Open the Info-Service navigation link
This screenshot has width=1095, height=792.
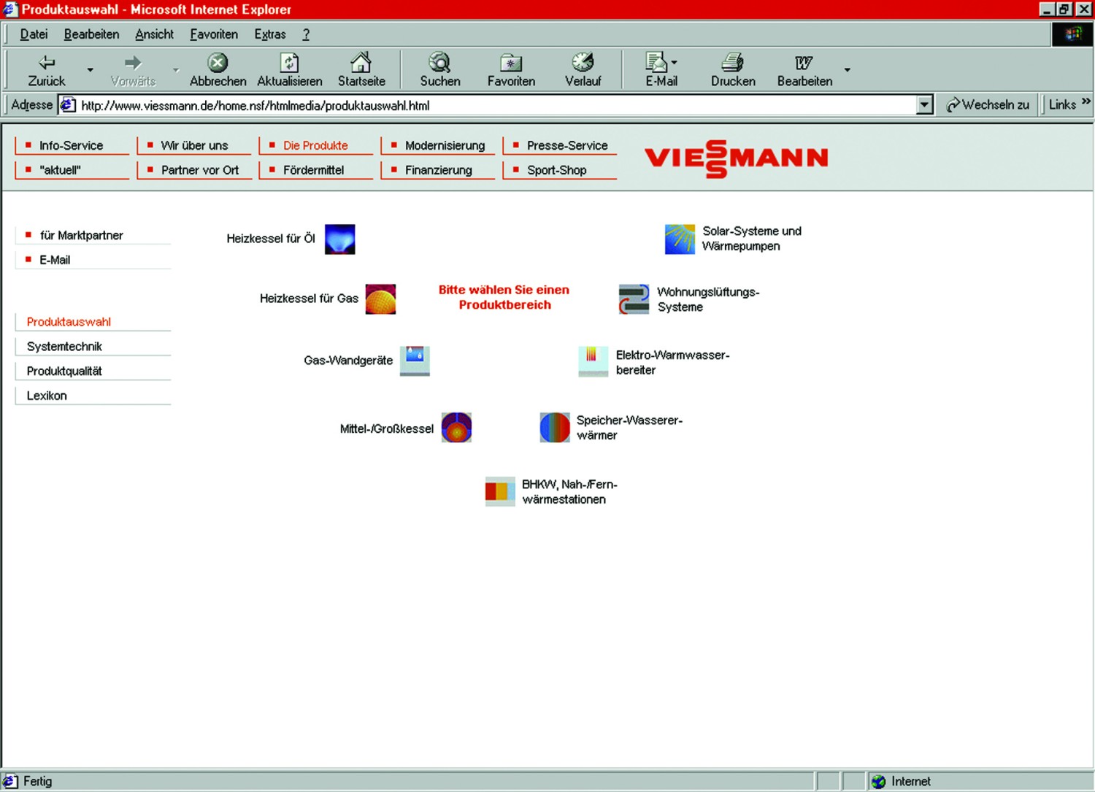72,145
